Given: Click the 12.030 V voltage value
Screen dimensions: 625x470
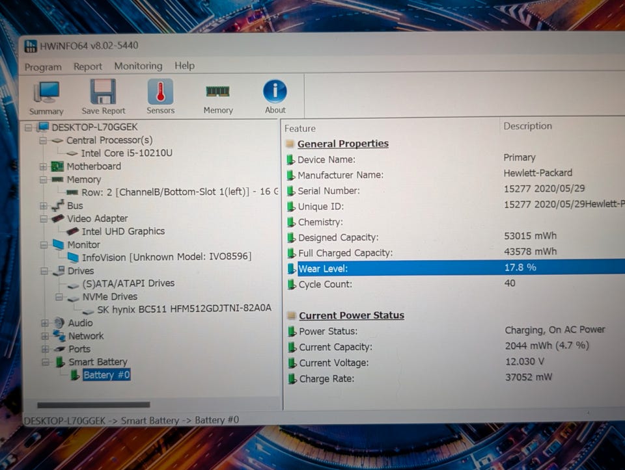Looking at the screenshot, I should (525, 361).
